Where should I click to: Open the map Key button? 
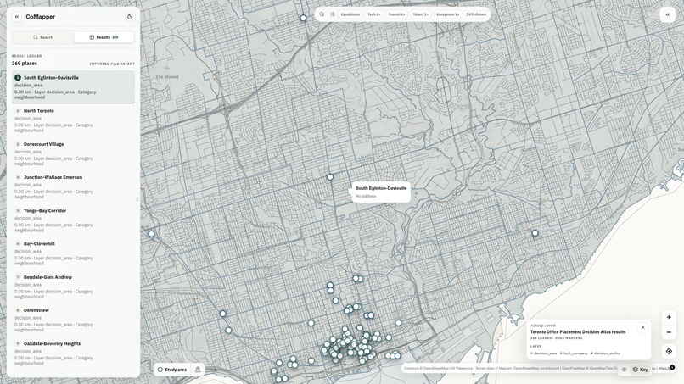(x=640, y=370)
